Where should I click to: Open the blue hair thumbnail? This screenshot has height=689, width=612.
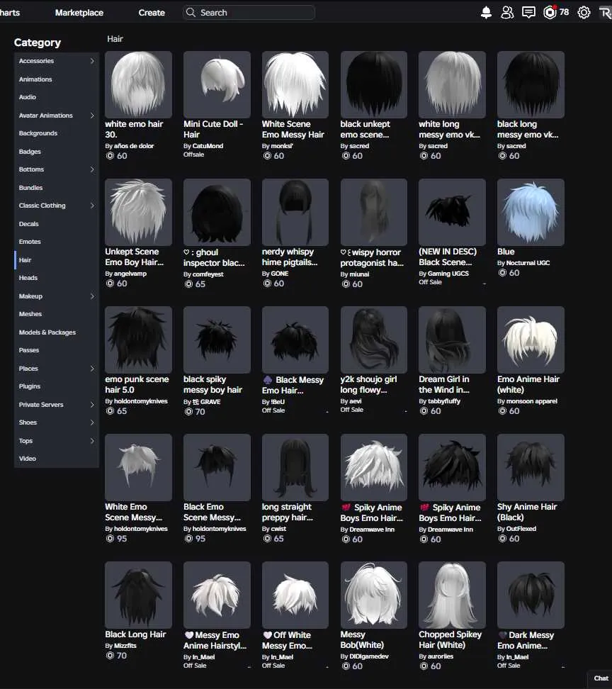(x=531, y=212)
